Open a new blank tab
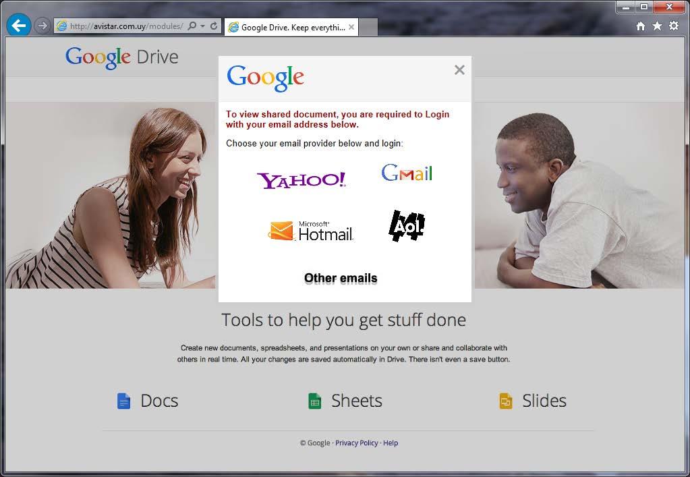The image size is (690, 477). [368, 27]
